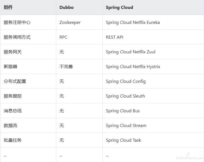Click the 服务注册中心 row label
The width and height of the screenshot is (204, 162).
pyautogui.click(x=17, y=22)
